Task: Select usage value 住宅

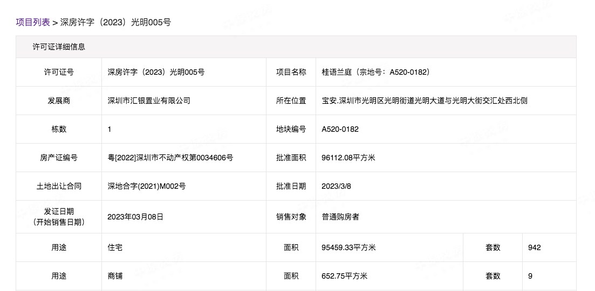Action: point(115,247)
